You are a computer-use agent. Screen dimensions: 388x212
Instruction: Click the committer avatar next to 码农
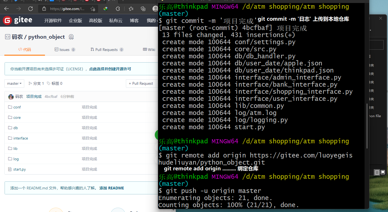point(11,97)
